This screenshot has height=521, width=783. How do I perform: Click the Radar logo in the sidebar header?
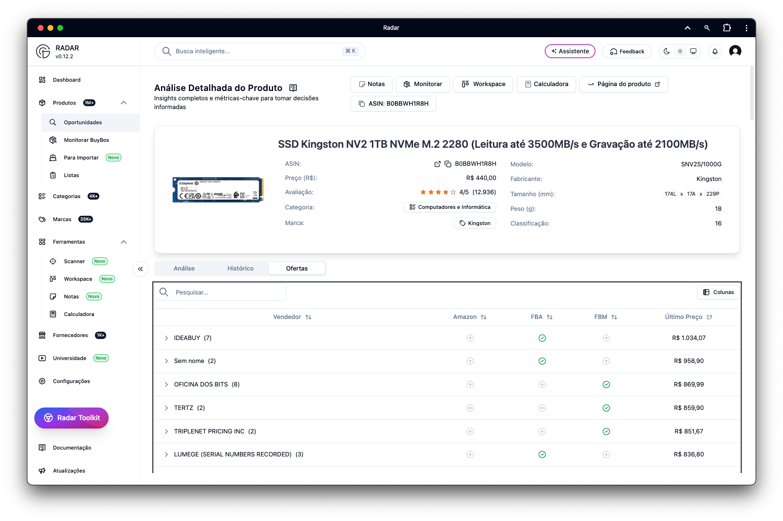coord(43,51)
